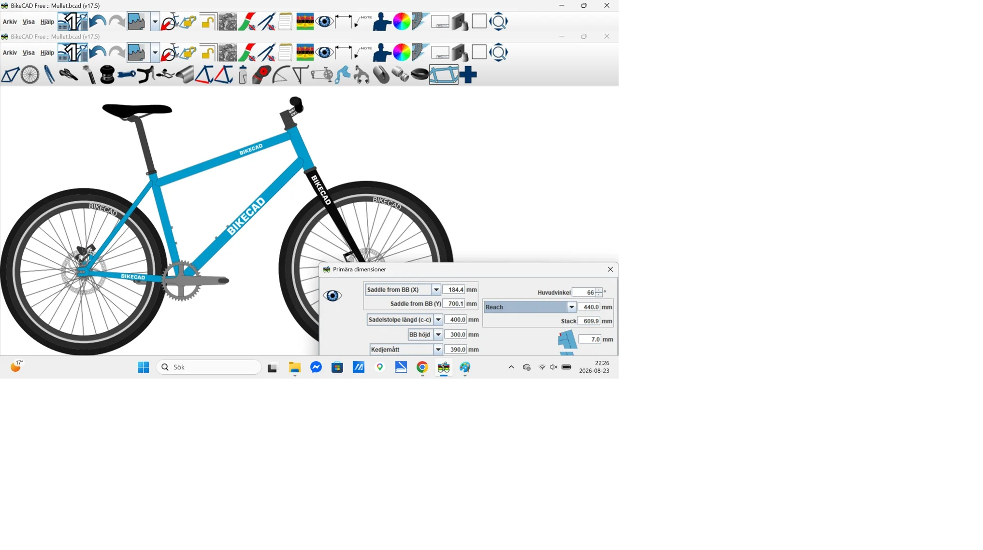983x550 pixels.
Task: Open the frame geometry tool
Action: [x=10, y=75]
